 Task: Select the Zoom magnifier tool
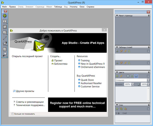(x=5, y=55)
